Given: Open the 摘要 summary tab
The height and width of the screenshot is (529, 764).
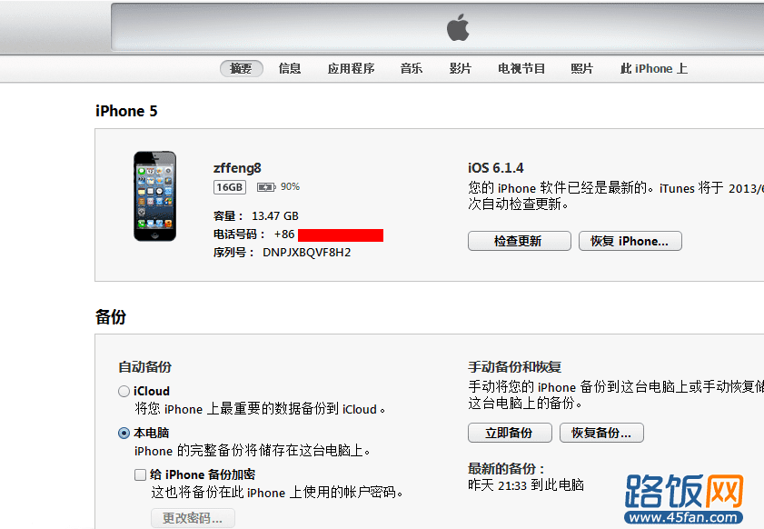Looking at the screenshot, I should point(241,69).
